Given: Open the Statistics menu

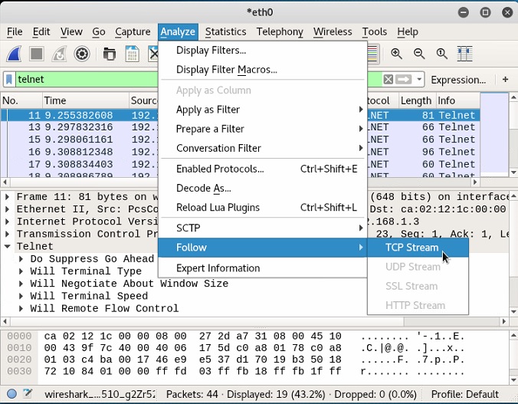Looking at the screenshot, I should point(225,31).
